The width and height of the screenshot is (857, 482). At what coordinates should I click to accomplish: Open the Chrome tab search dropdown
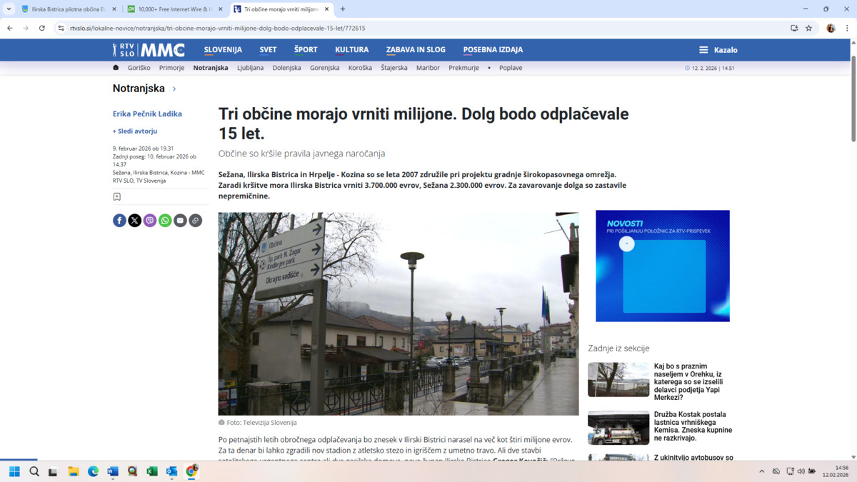9,9
